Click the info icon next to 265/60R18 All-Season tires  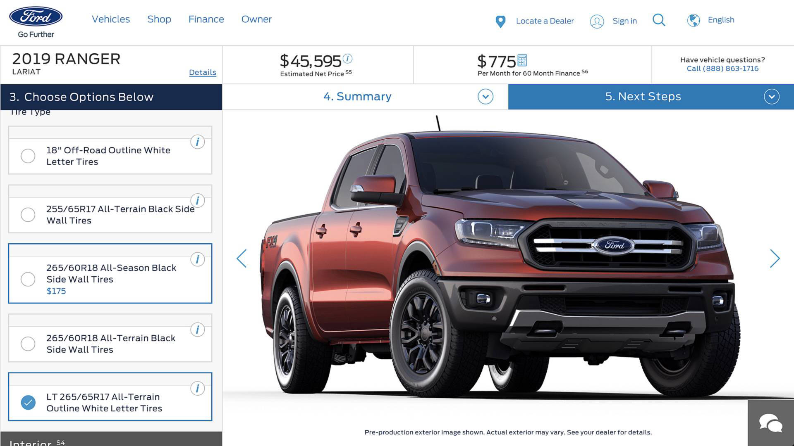[197, 259]
